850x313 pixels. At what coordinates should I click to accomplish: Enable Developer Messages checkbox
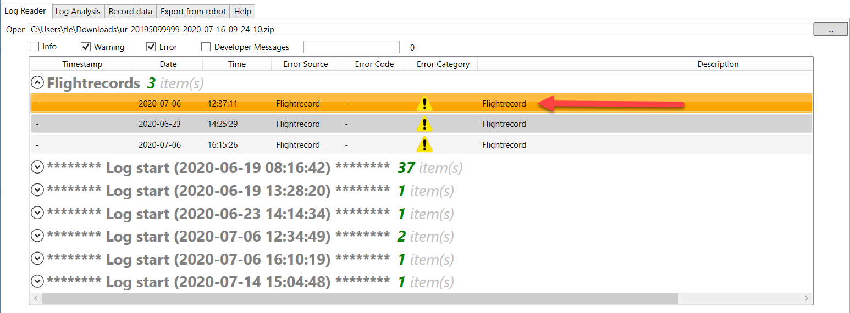pos(206,47)
